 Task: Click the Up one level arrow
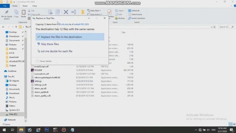click(16, 27)
